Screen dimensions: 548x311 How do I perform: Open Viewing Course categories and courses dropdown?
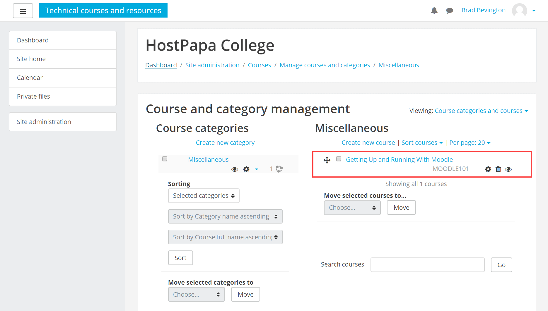(x=481, y=111)
